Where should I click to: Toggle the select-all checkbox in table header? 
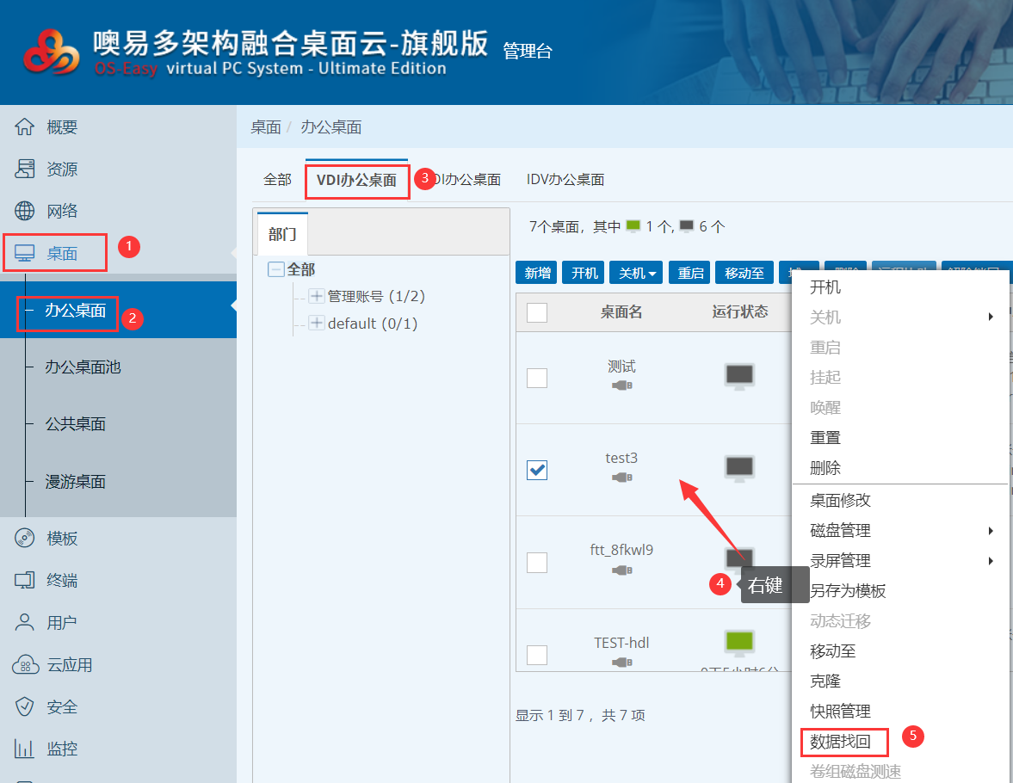[x=537, y=312]
